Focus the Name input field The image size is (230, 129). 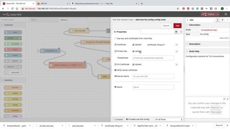[x=153, y=87]
